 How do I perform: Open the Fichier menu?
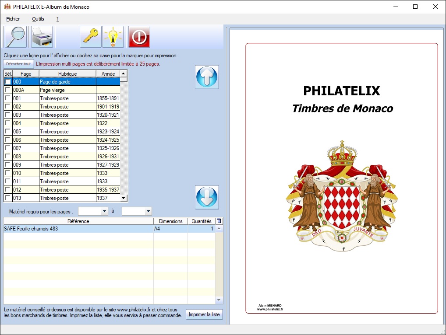click(x=13, y=19)
